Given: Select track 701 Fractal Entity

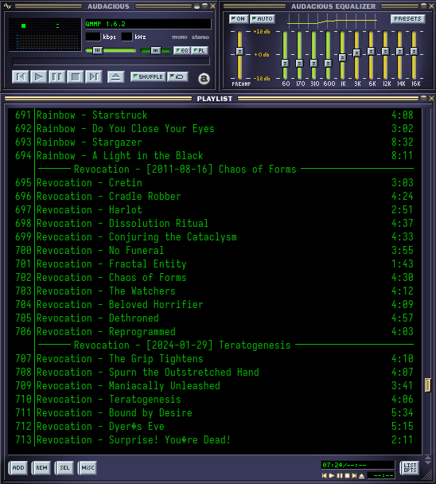Looking at the screenshot, I should tap(215, 264).
